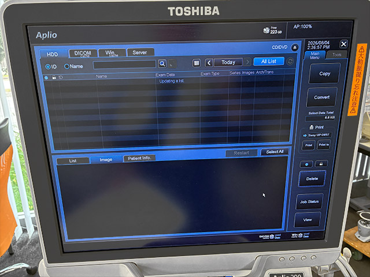The image size is (370, 277).
Task: Go to next day with right arrow
Action: coord(247,62)
